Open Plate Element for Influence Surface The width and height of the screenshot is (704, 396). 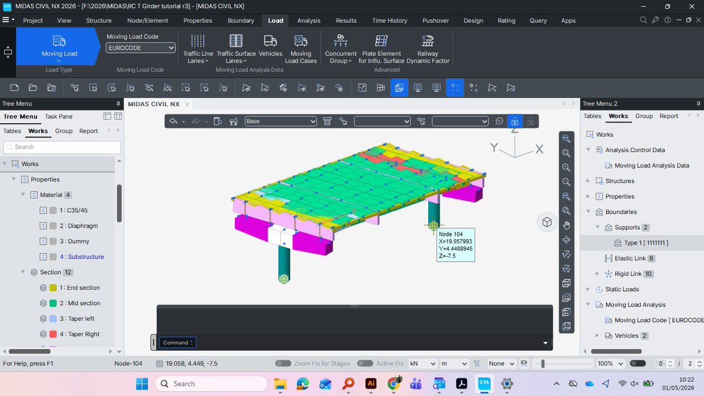[381, 49]
